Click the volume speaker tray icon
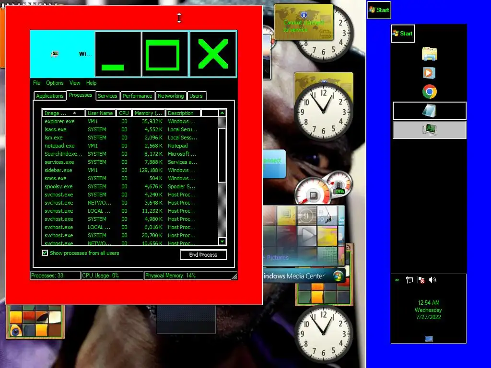The image size is (491, 368). 433,280
